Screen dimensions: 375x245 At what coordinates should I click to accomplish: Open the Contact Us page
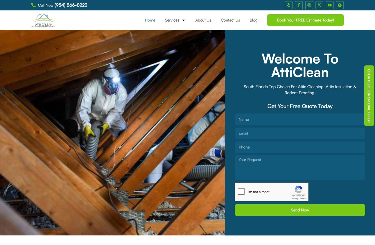tap(230, 20)
